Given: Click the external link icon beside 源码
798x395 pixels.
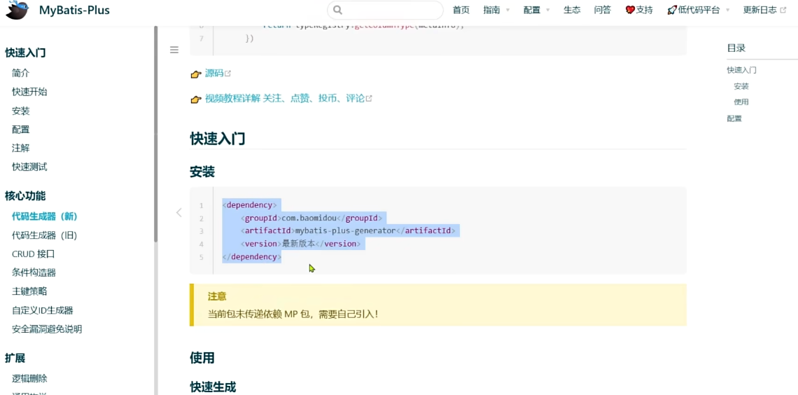Looking at the screenshot, I should click(x=228, y=74).
